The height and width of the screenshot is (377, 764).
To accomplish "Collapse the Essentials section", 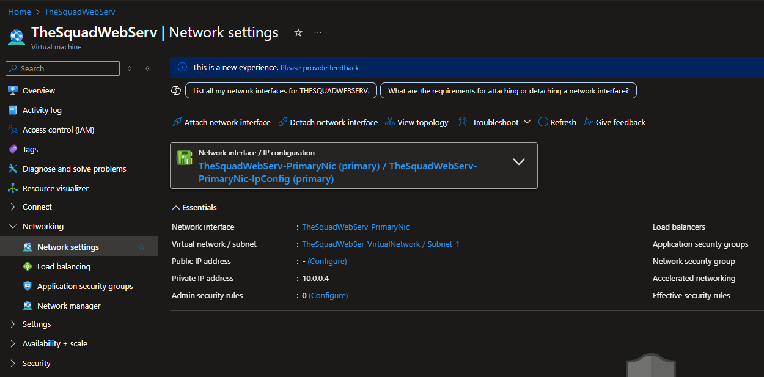I will coord(176,208).
